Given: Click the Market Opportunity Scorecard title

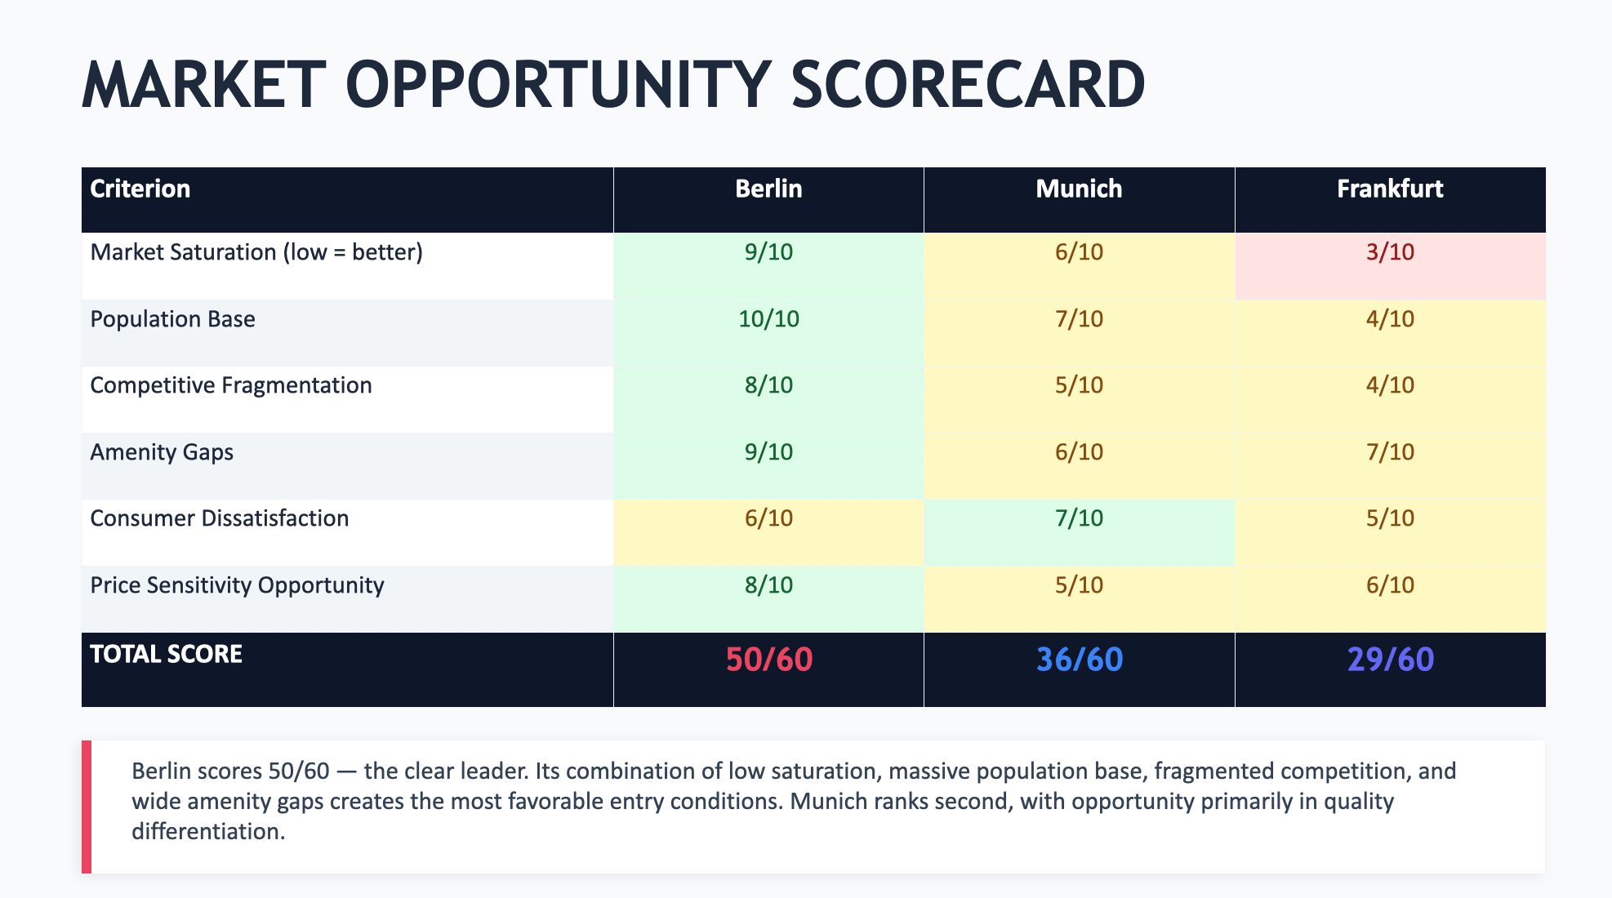Looking at the screenshot, I should point(612,84).
